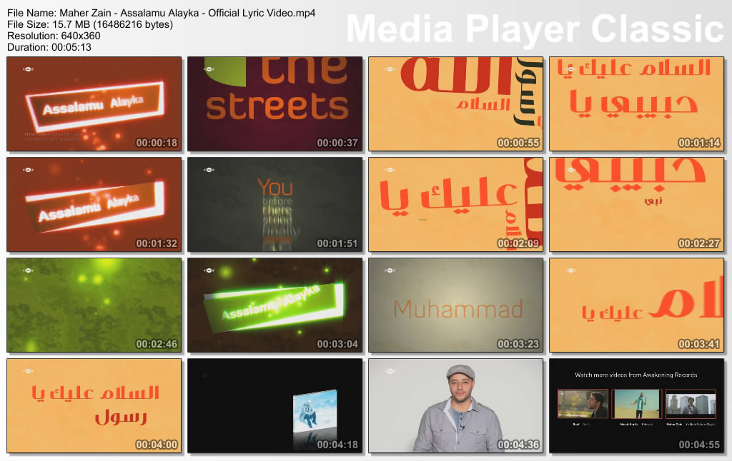This screenshot has width=732, height=461.
Task: Click 'Watch more videos from Awakening Records' text
Action: [636, 375]
